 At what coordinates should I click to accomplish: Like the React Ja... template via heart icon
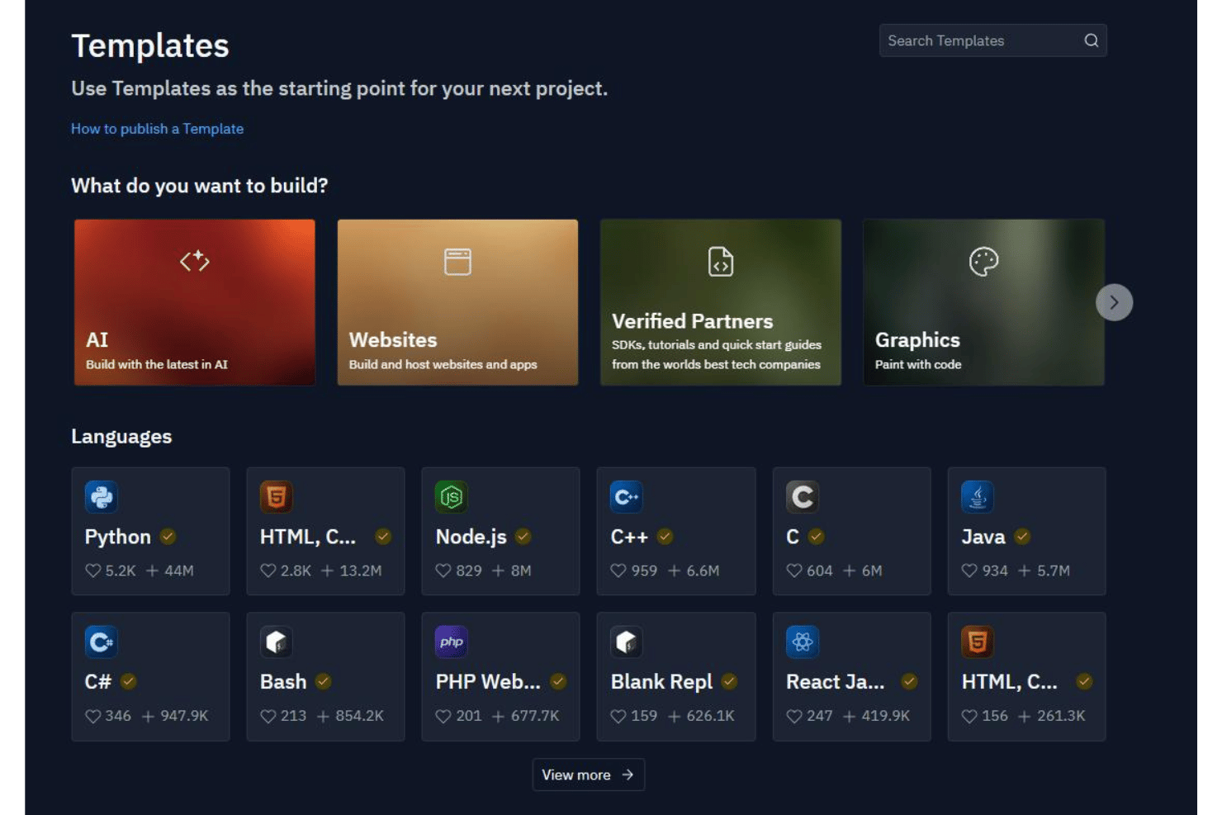[x=794, y=716]
